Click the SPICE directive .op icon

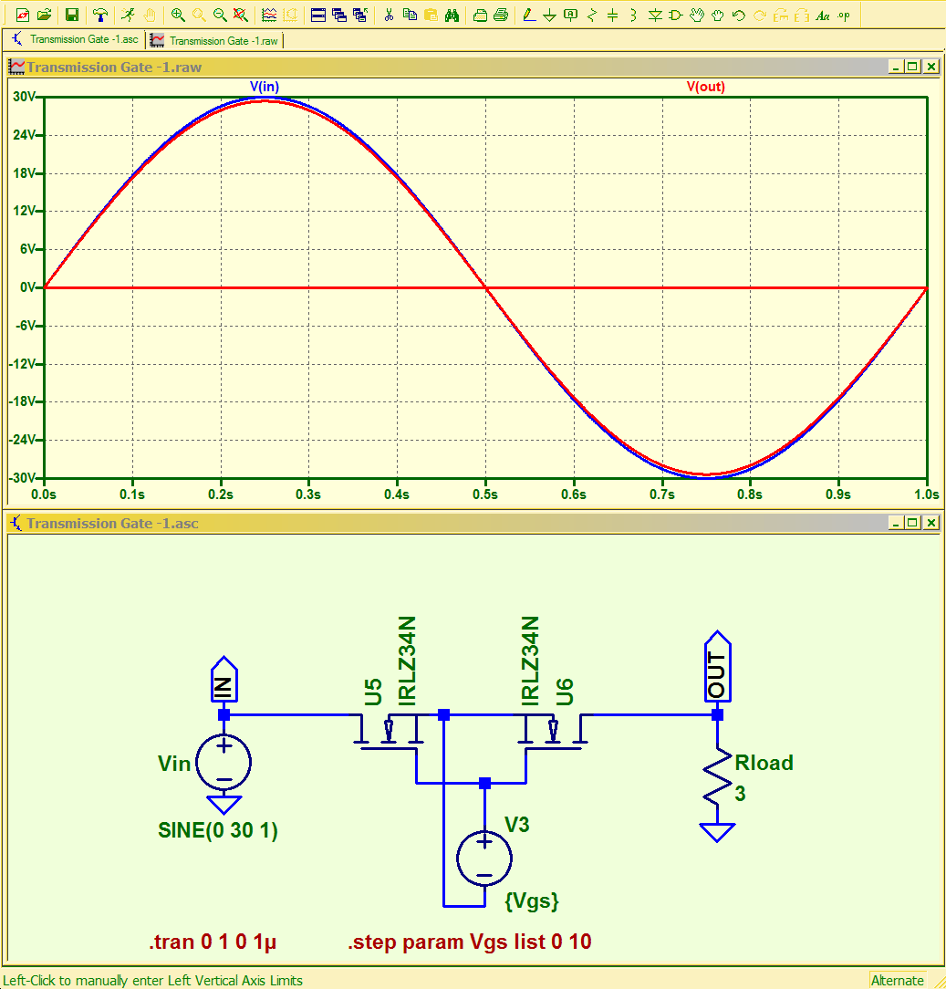coord(844,15)
